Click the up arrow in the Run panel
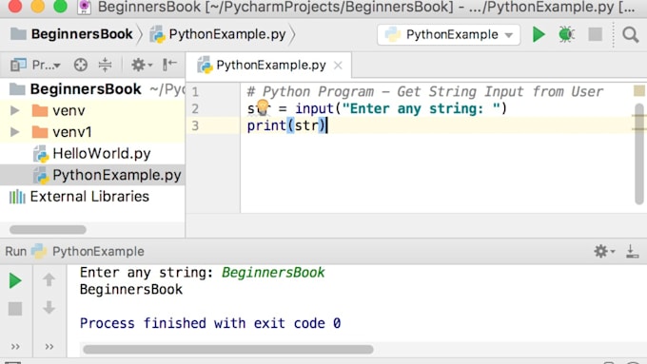This screenshot has width=647, height=364. pos(49,280)
